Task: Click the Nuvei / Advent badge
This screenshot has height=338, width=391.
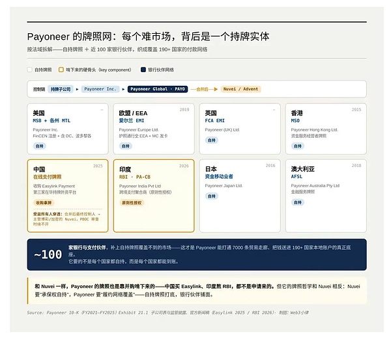Action: [x=240, y=89]
